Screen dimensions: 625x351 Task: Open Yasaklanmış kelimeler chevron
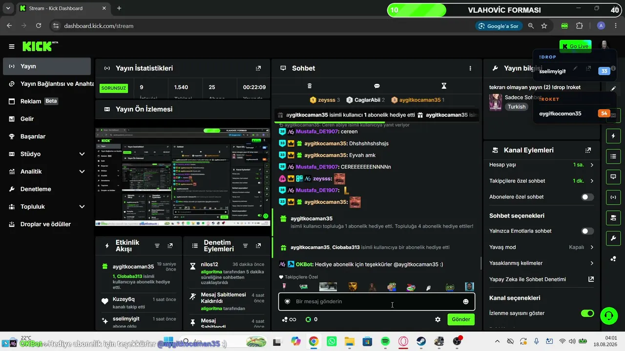pyautogui.click(x=592, y=263)
